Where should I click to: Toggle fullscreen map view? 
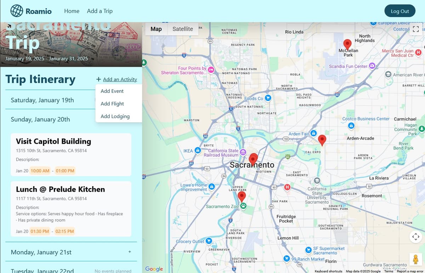(x=416, y=29)
